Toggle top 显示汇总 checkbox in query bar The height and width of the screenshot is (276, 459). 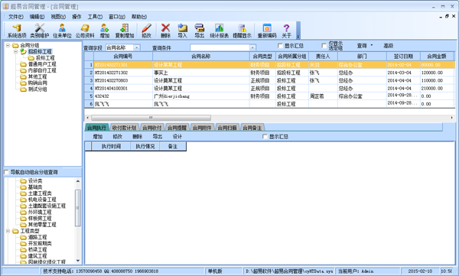[280, 46]
